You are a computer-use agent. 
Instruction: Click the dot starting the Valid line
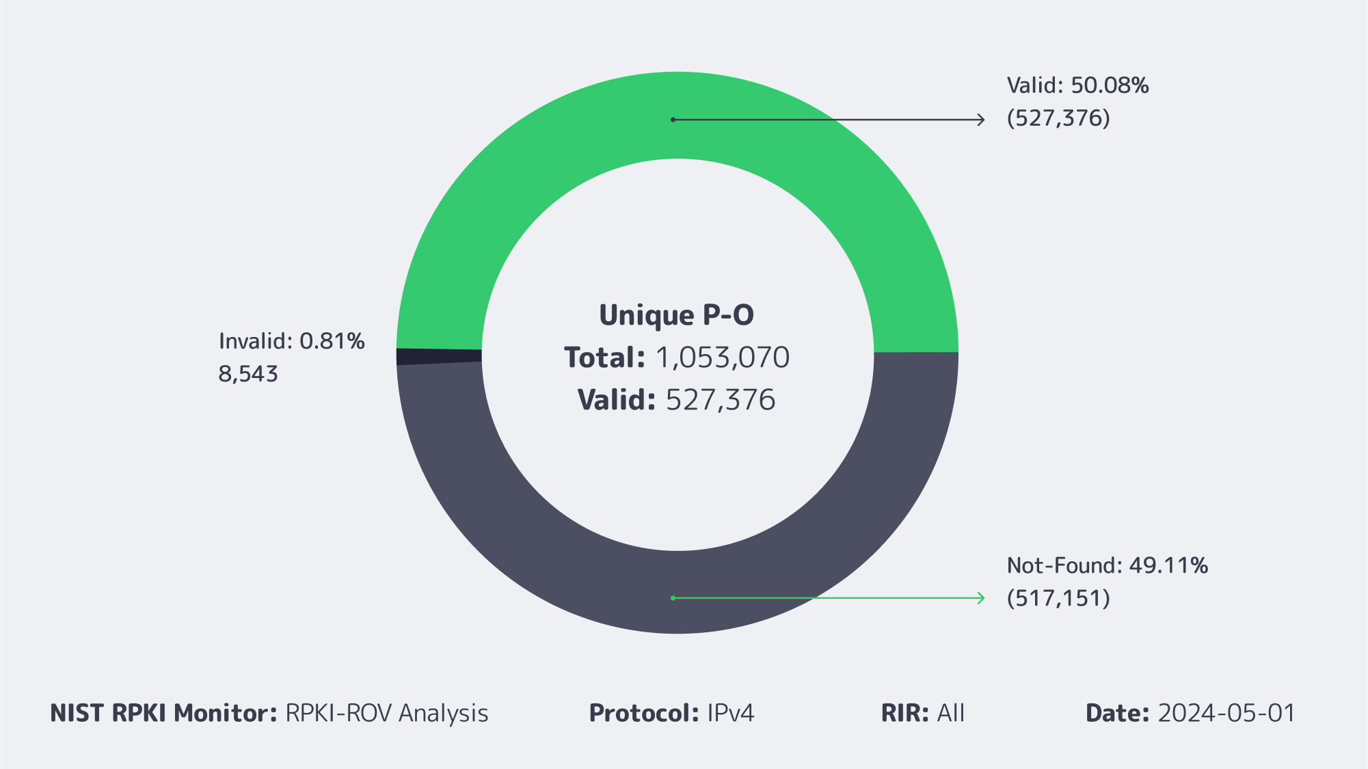tap(673, 120)
